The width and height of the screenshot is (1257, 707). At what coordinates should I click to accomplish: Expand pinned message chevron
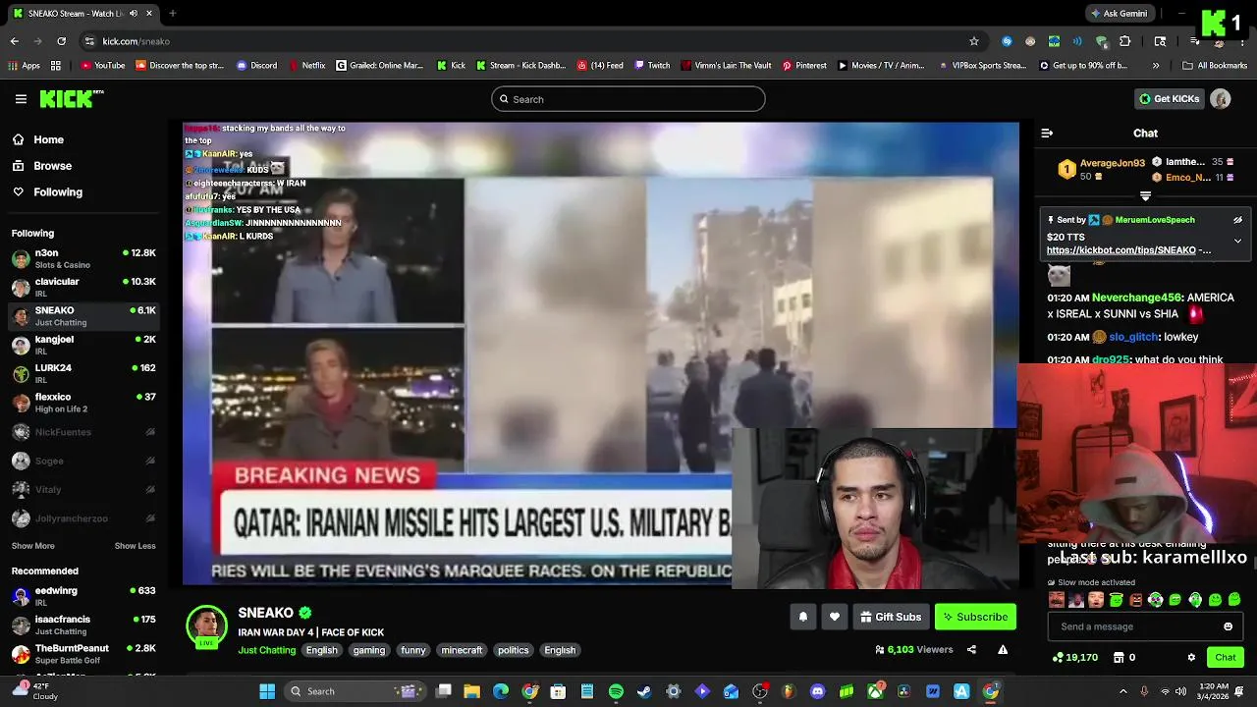point(1237,241)
